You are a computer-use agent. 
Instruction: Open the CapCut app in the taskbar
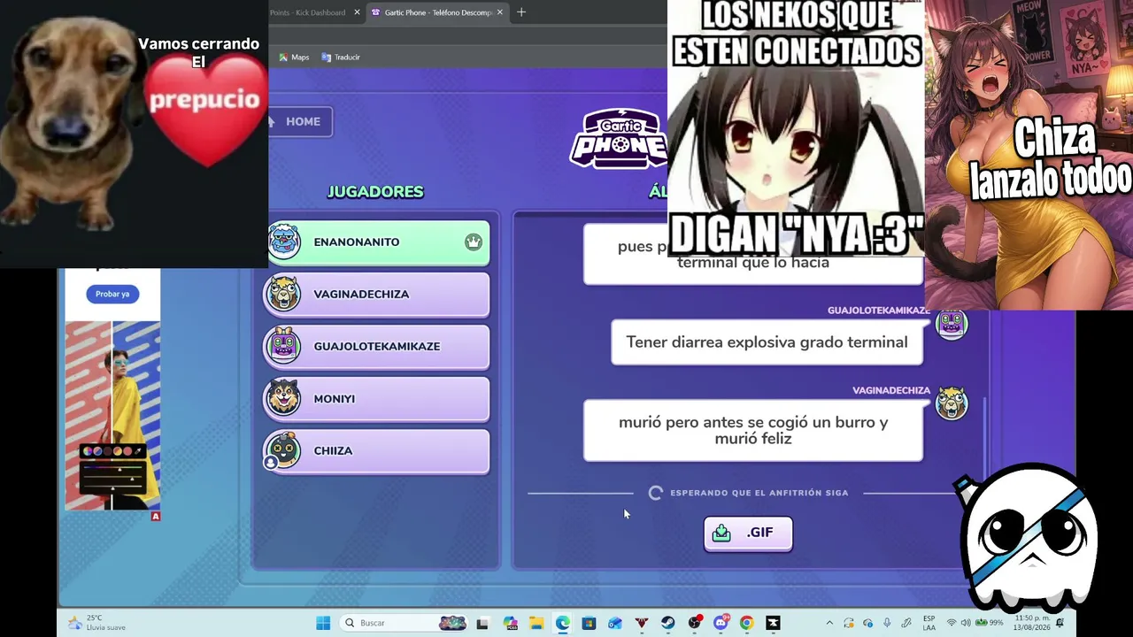(x=774, y=623)
